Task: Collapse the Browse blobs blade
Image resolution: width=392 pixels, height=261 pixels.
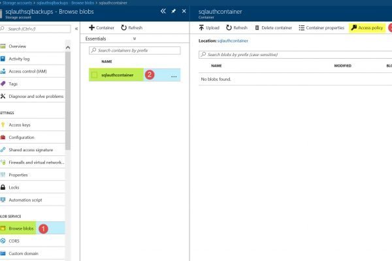Action: click(x=163, y=11)
